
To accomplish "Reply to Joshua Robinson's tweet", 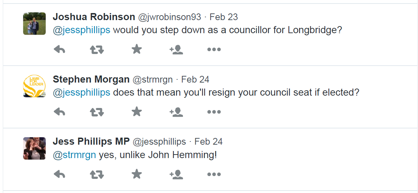I will (59, 50).
